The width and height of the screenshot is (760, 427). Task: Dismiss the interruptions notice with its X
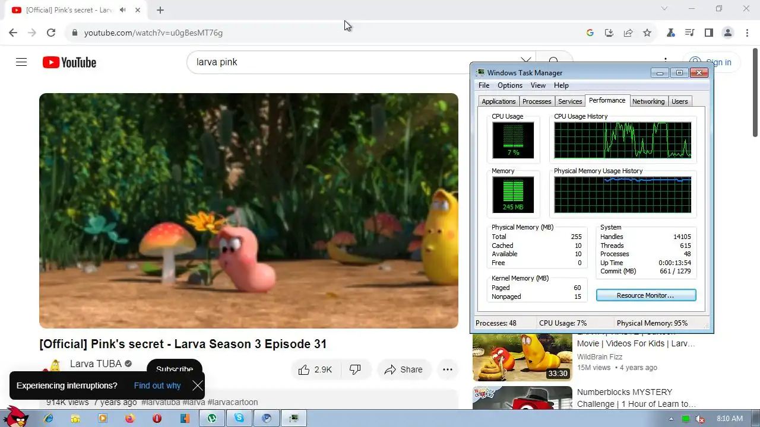tap(198, 385)
